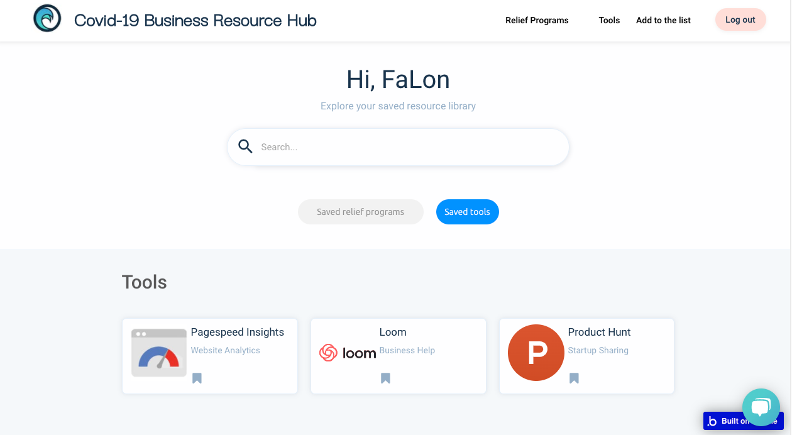Screen dimensions: 792x435
Task: Click the search magnifying glass icon
Action: coord(245,146)
